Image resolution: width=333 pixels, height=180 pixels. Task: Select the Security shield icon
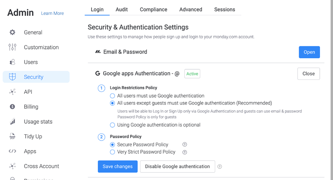pyautogui.click(x=13, y=77)
